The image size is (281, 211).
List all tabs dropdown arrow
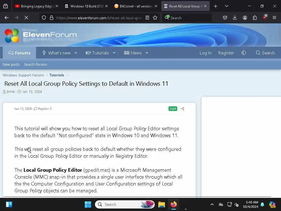click(x=226, y=6)
